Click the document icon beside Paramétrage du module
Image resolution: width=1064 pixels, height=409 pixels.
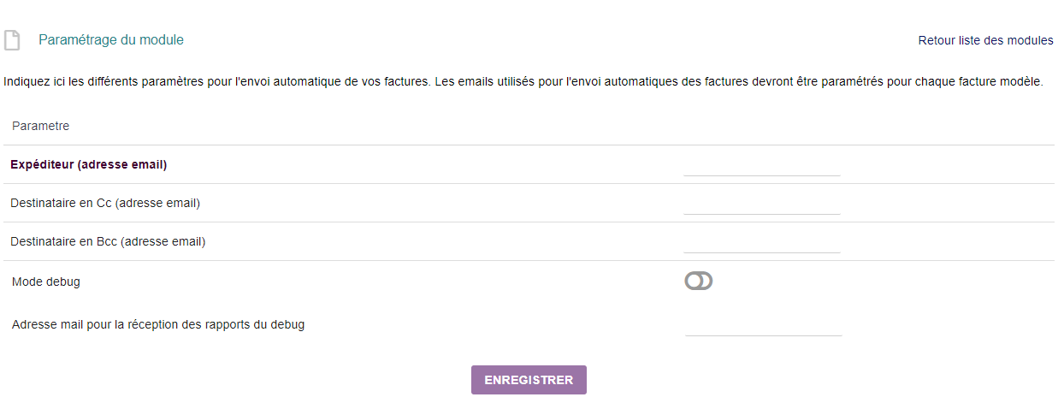(12, 40)
